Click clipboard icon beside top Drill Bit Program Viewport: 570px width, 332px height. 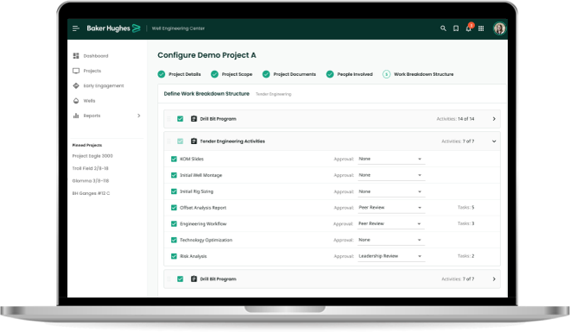point(193,119)
